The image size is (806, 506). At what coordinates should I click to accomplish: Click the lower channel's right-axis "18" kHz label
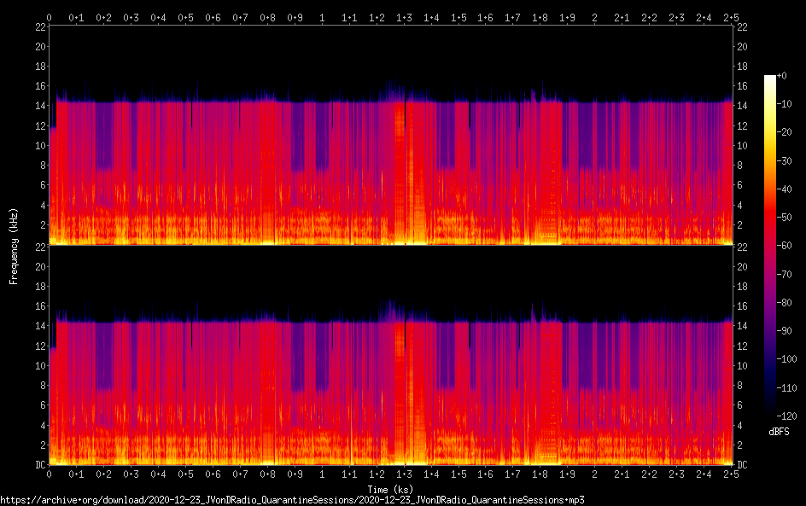tap(742, 286)
